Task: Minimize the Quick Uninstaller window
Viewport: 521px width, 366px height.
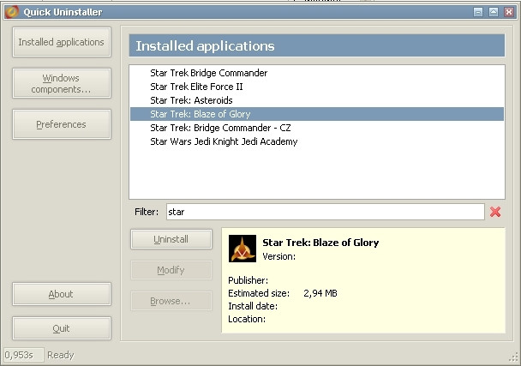Action: point(478,12)
